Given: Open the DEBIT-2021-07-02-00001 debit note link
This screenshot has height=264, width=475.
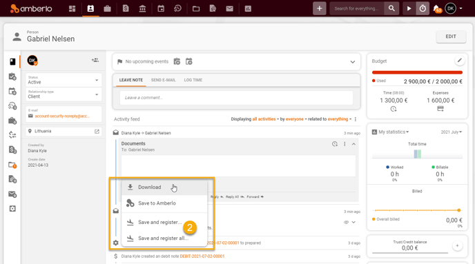Looking at the screenshot, I should tap(202, 256).
